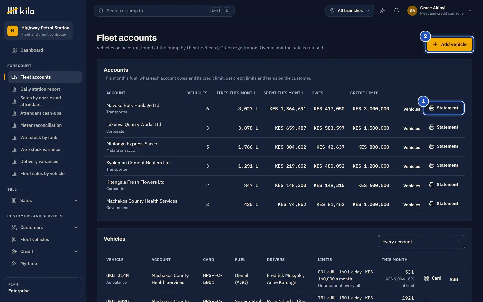Click printer icon for Lukenya Quarry statement
The height and width of the screenshot is (302, 483).
(432, 127)
